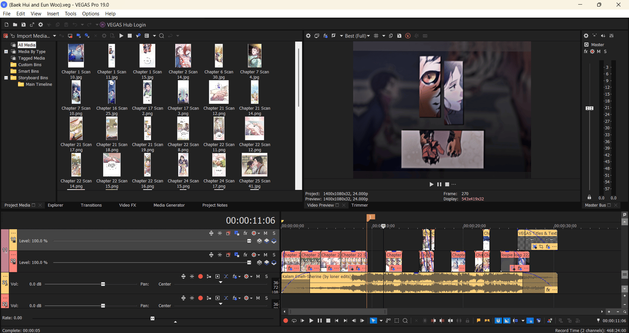The image size is (629, 333).
Task: Select the All Media bin
Action: (27, 45)
